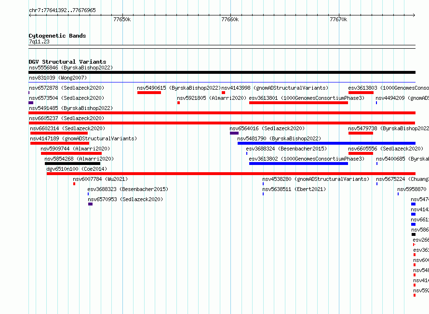
Task: Select nsv5675224 (Chuang) label
Action: (402, 179)
